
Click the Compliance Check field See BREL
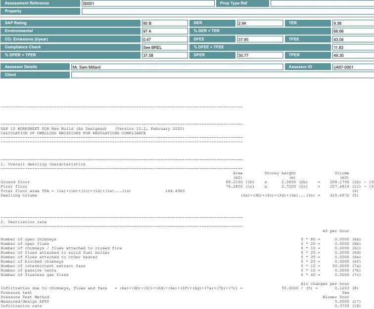pyautogui.click(x=165, y=47)
